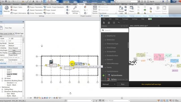The height and width of the screenshot is (102, 181).
Task: Open Object Styles settings
Action: 16,7
